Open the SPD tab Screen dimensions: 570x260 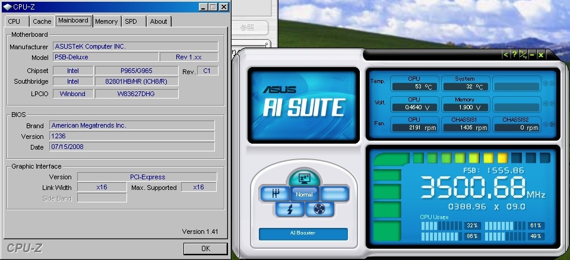point(133,21)
